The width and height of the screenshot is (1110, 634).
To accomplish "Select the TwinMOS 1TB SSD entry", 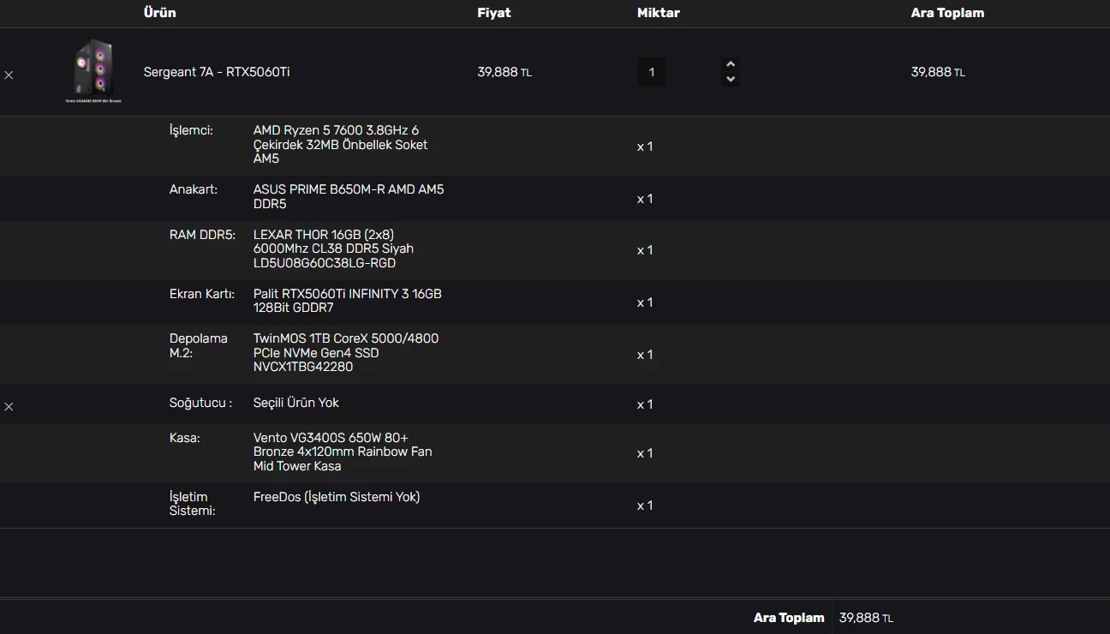I will [x=345, y=353].
